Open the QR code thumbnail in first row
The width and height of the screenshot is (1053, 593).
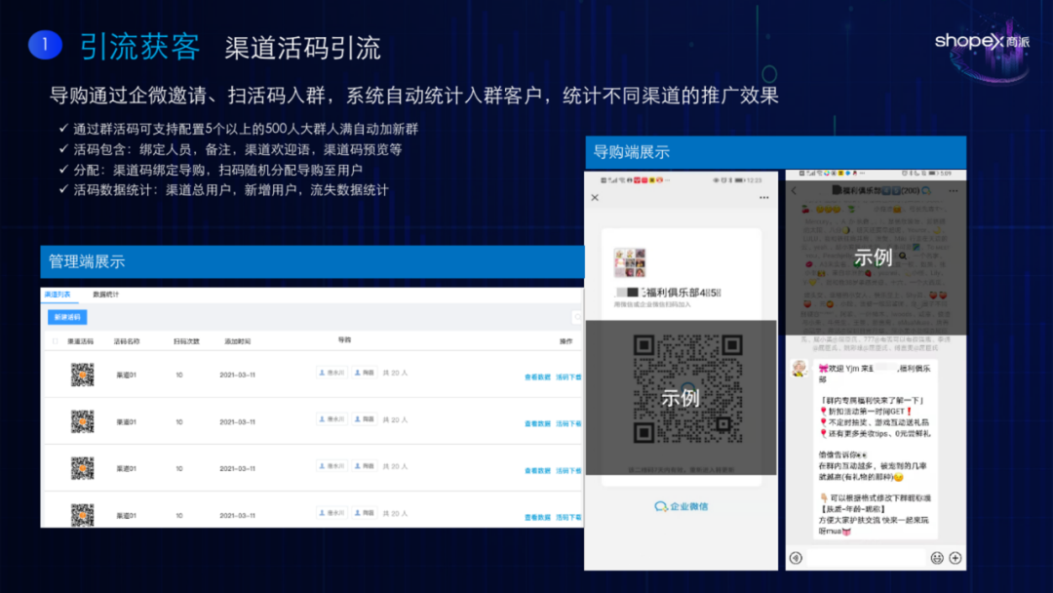coord(83,375)
